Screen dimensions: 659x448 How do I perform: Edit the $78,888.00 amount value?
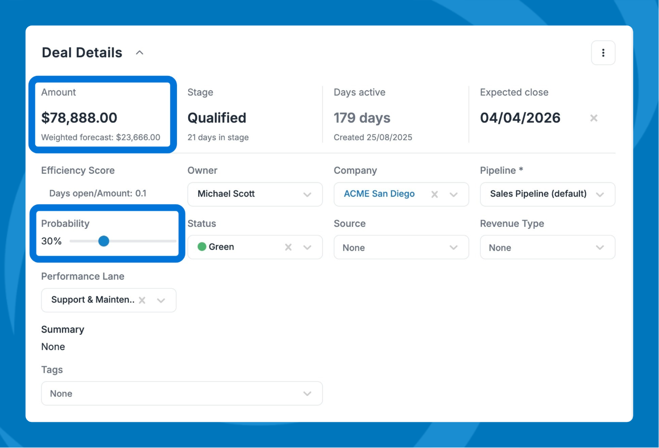pos(79,118)
